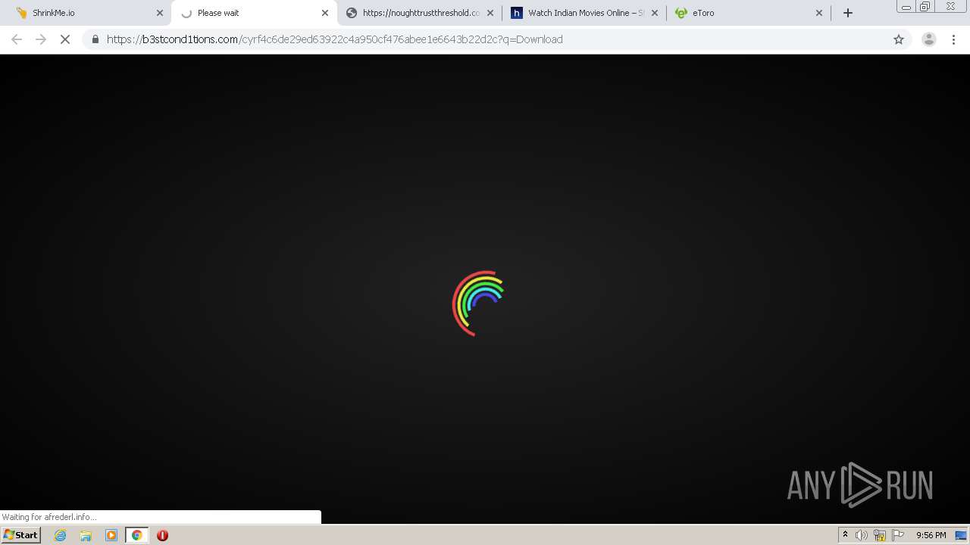Close the eToro tab
The width and height of the screenshot is (970, 545).
click(819, 13)
